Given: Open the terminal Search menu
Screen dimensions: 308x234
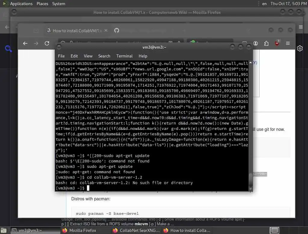Looking at the screenshot, I should (x=104, y=56).
